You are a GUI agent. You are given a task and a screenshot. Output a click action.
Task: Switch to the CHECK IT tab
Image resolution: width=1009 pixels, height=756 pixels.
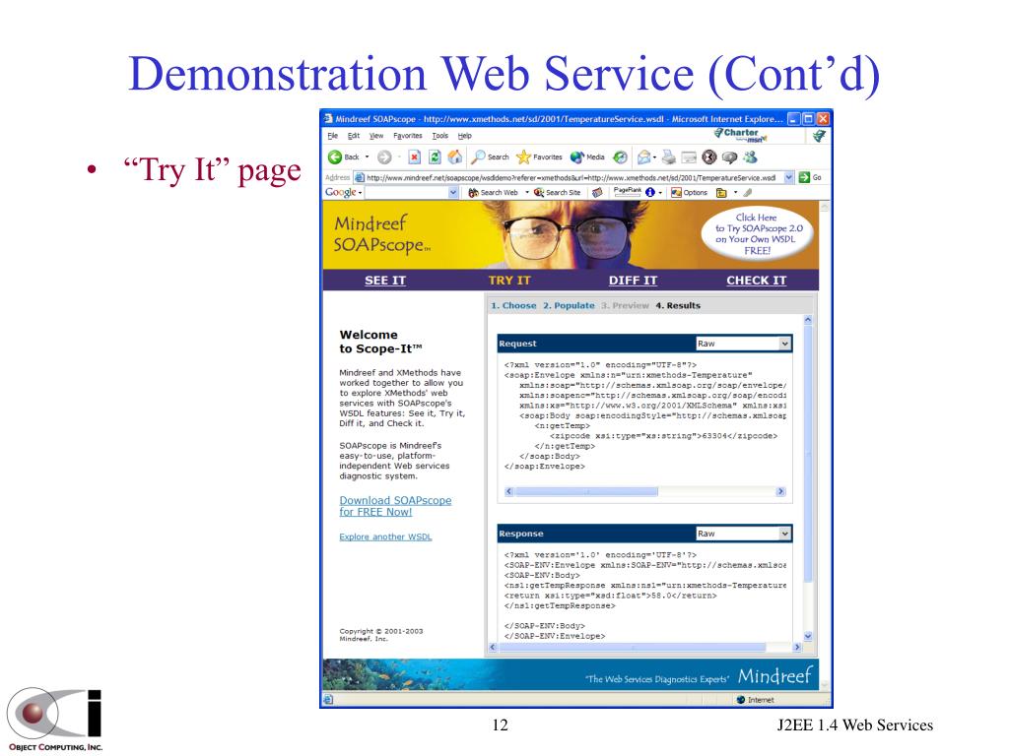click(x=756, y=281)
